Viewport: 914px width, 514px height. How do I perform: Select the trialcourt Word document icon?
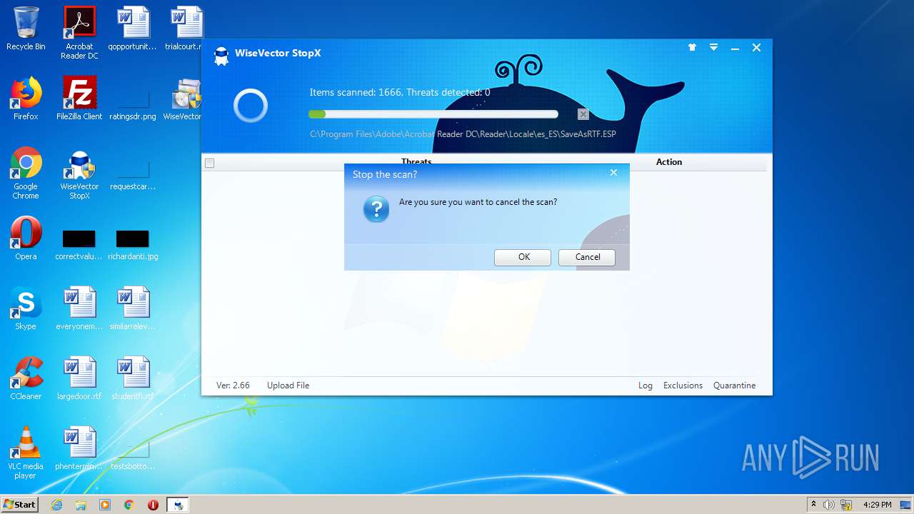coord(187,29)
